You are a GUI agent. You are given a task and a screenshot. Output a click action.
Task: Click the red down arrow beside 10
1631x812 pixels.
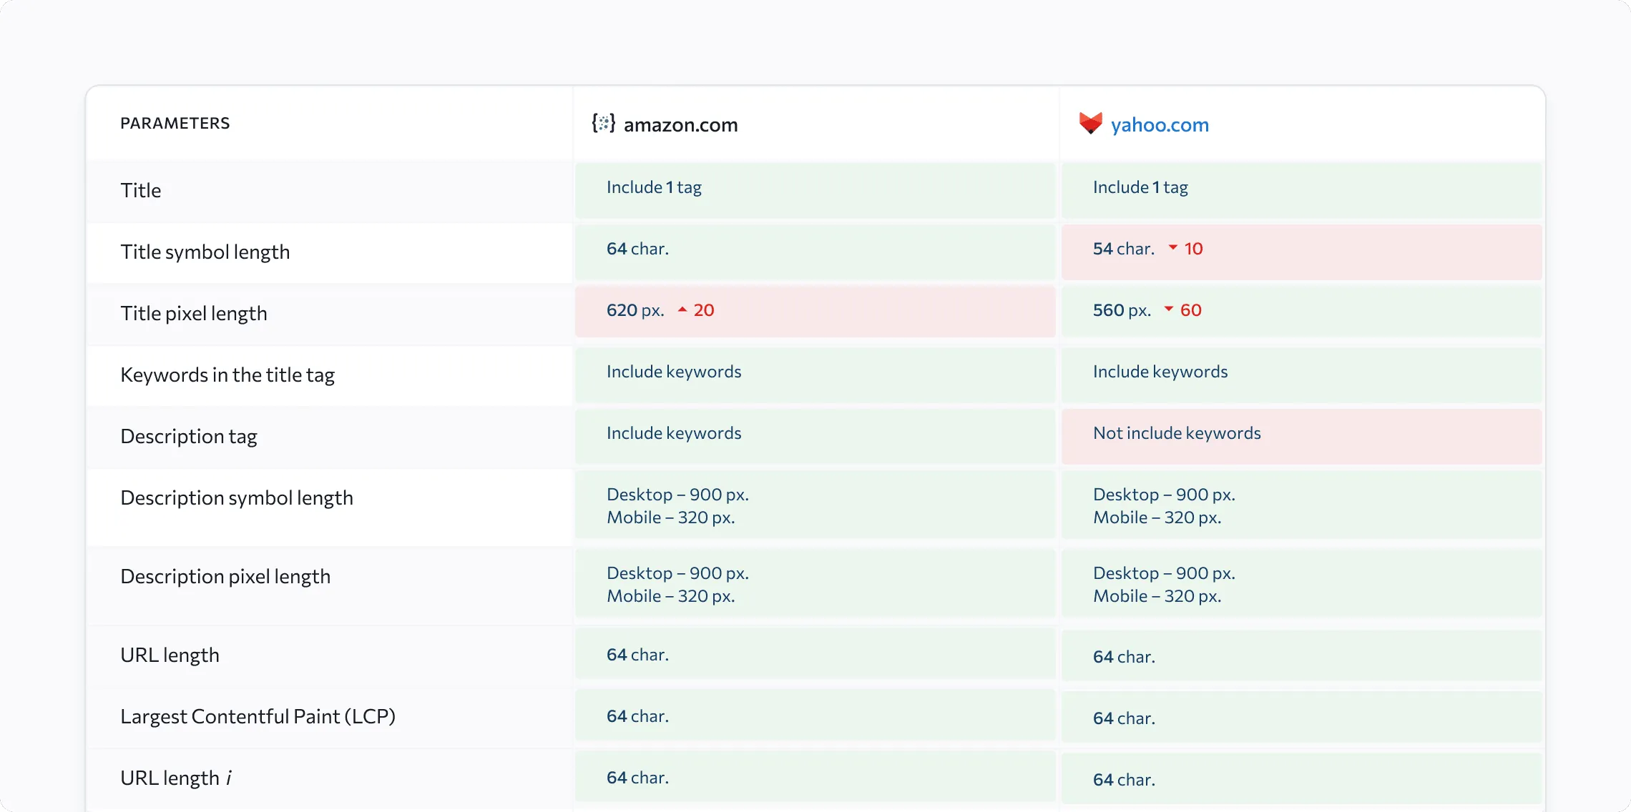(1173, 247)
